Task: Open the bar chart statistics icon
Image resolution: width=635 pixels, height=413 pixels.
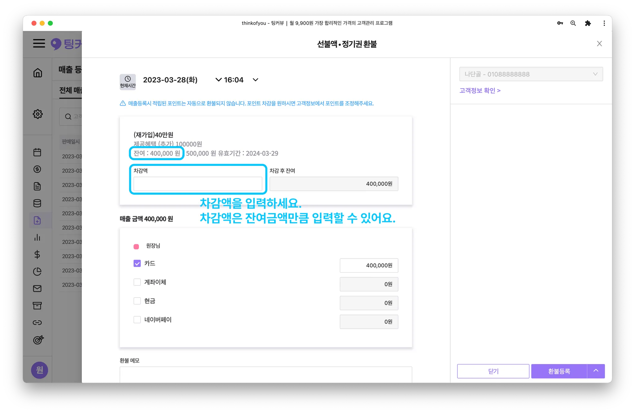Action: (37, 237)
